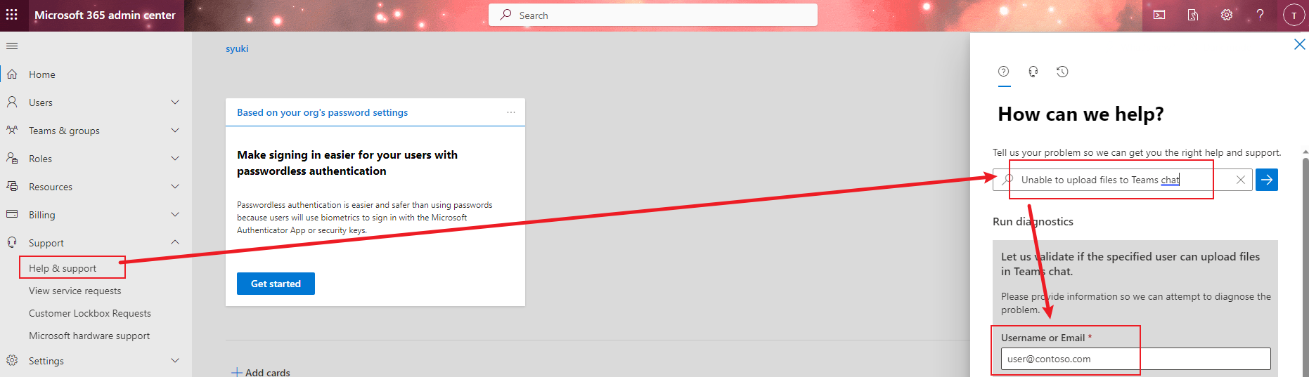Close the help panel with X
Viewport: 1309px width, 377px height.
click(x=1300, y=44)
